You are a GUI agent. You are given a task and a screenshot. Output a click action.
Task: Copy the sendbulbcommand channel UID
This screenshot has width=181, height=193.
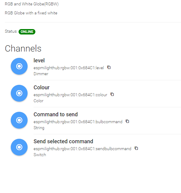point(136,148)
